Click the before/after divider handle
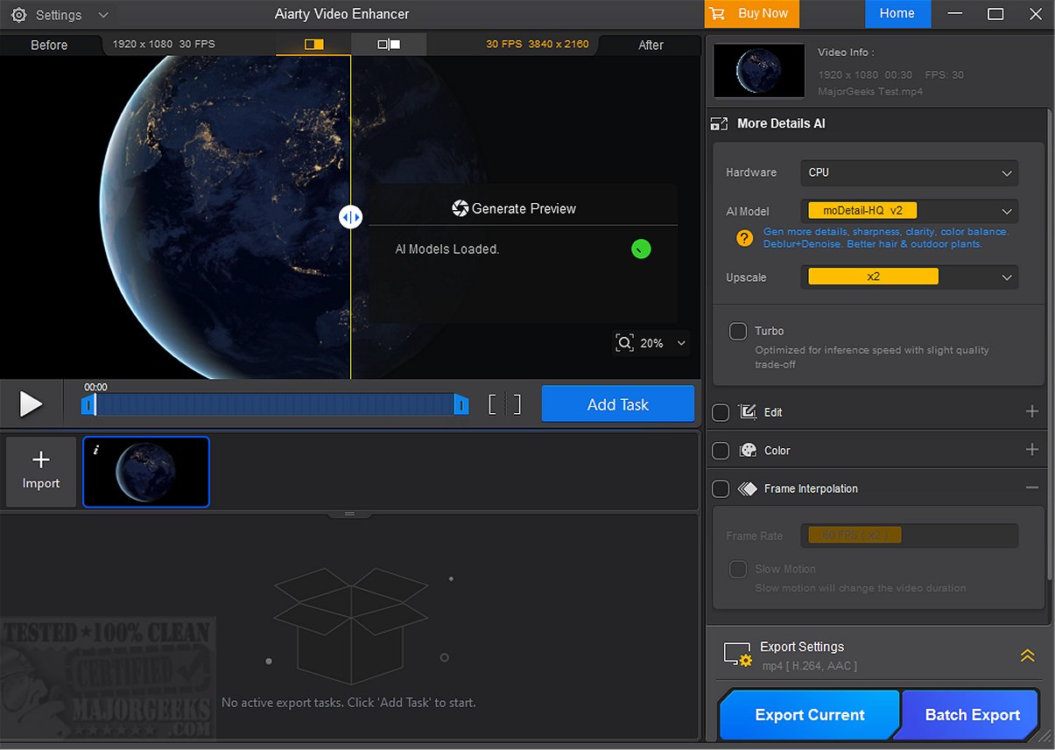1055x750 pixels. 350,217
